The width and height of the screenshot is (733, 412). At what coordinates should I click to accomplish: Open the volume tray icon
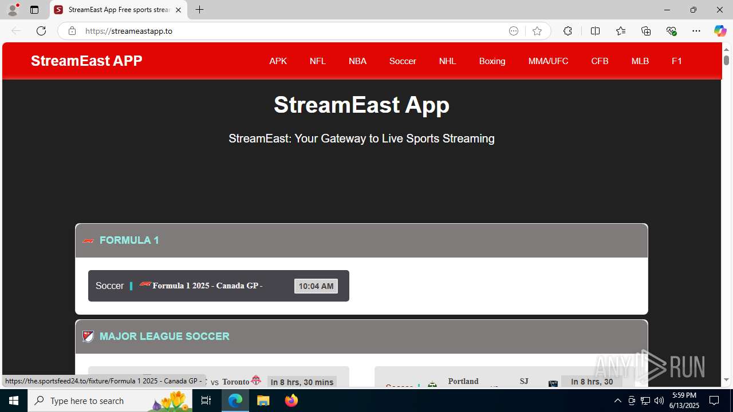(x=659, y=401)
